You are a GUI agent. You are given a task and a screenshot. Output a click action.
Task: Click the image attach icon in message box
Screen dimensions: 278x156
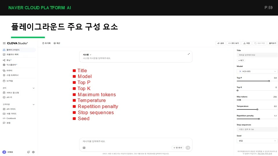[84, 148]
